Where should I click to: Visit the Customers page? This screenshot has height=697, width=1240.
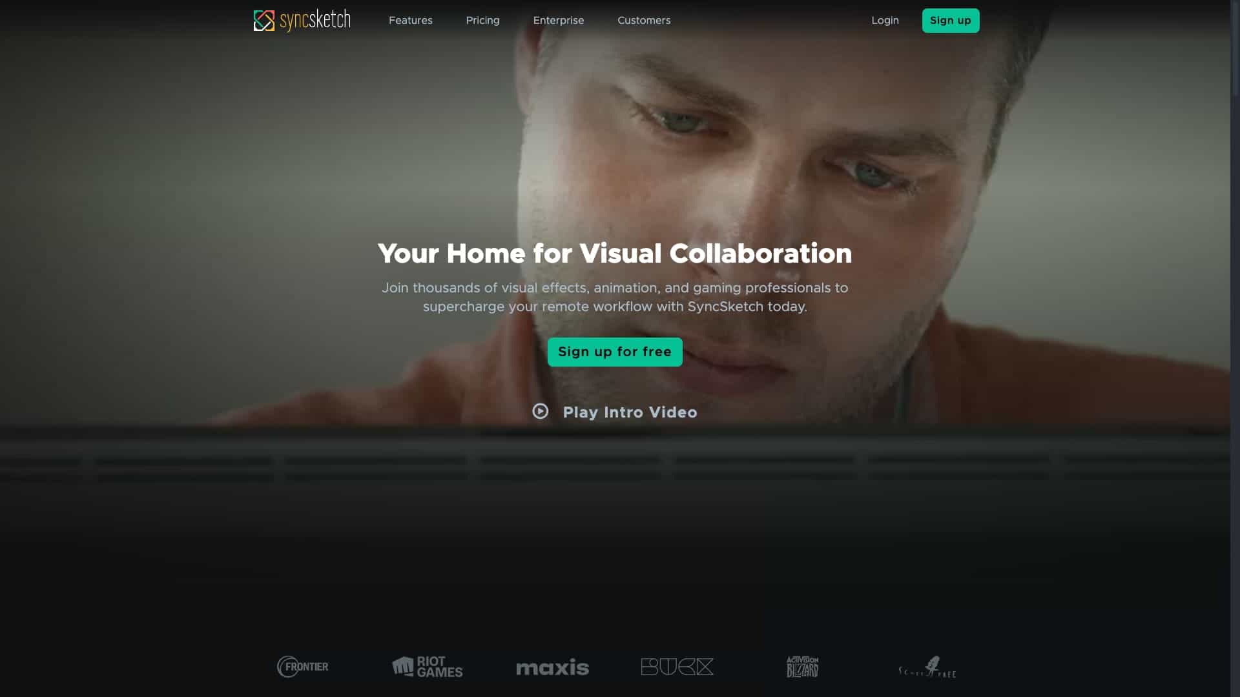(644, 21)
